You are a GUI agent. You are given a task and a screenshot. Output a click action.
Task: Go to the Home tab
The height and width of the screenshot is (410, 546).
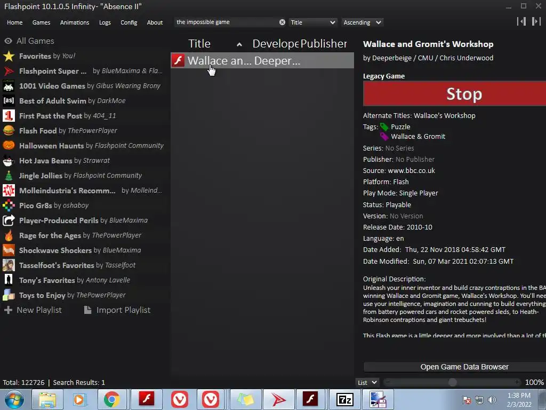(x=14, y=22)
